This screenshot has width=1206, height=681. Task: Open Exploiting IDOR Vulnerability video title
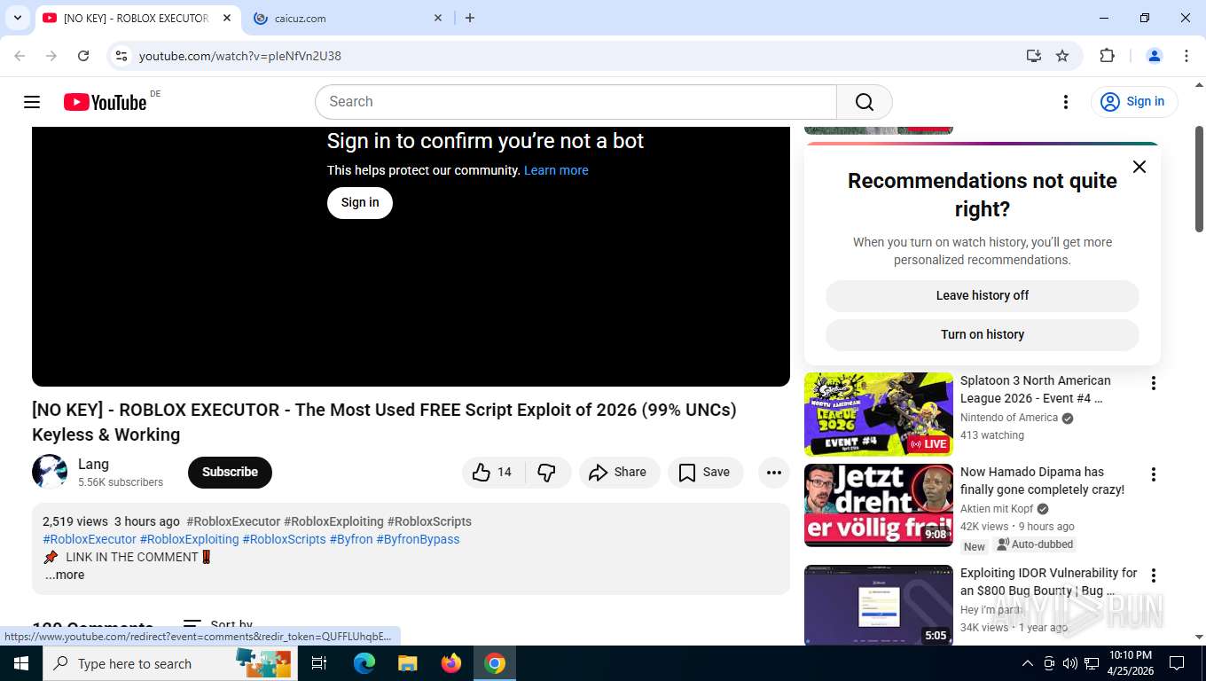tap(1048, 583)
